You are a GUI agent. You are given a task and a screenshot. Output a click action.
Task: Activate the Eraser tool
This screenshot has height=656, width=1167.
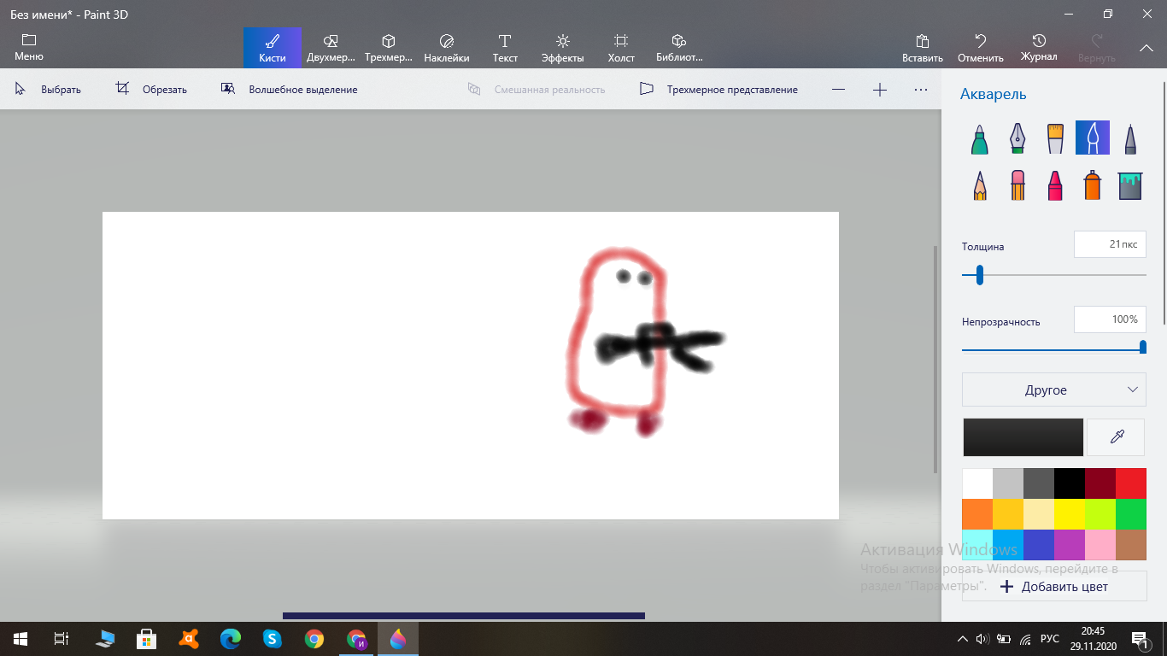pos(1017,184)
